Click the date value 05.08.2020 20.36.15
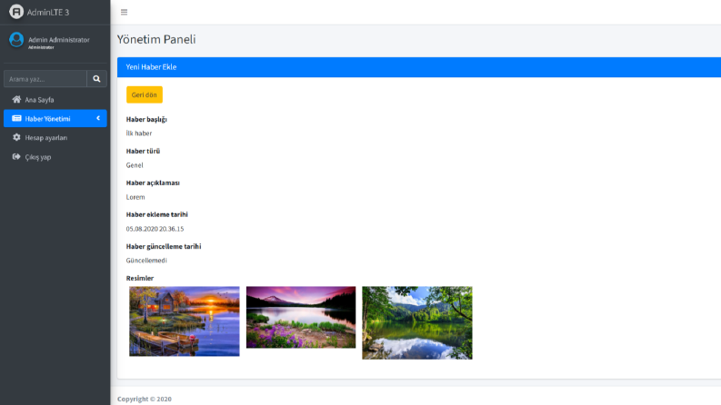Image resolution: width=721 pixels, height=405 pixels. tap(155, 229)
